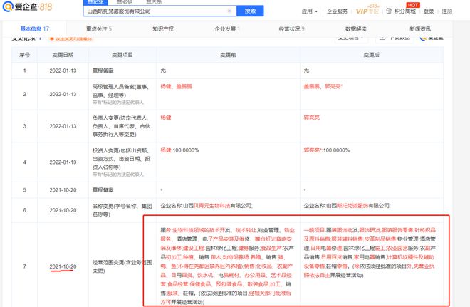The height and width of the screenshot is (307, 470).
Task: Switch to 新闻资讯 tab
Action: 420,28
